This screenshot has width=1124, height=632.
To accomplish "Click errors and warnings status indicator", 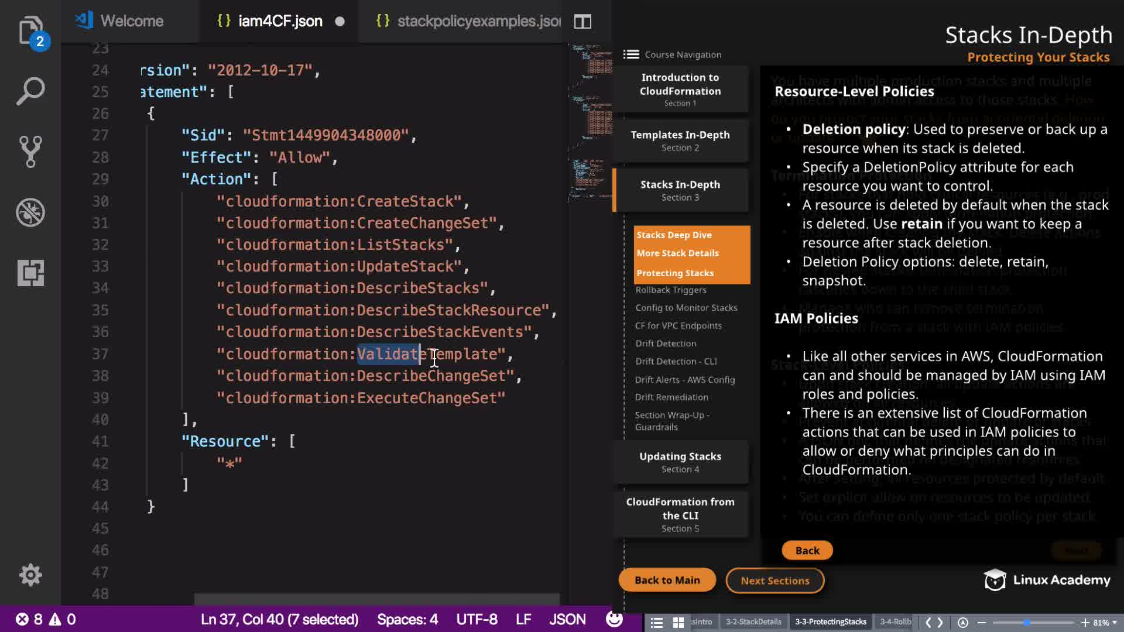I will tap(46, 619).
